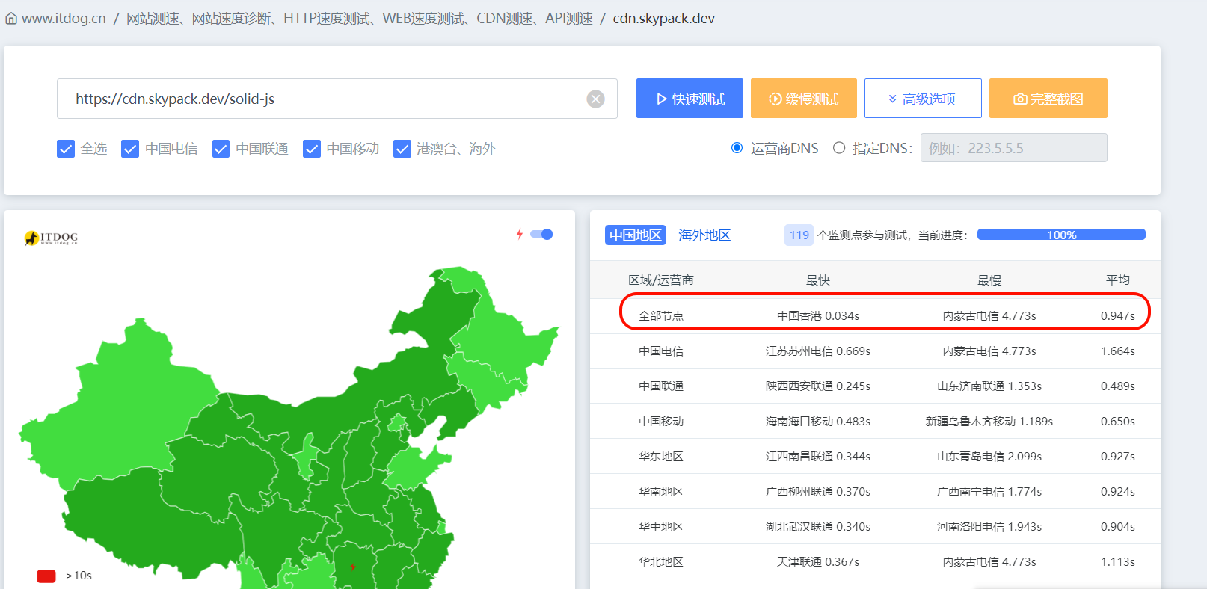The width and height of the screenshot is (1207, 589).
Task: Click 山东青岛电信 2.099s cell
Action: click(x=989, y=456)
